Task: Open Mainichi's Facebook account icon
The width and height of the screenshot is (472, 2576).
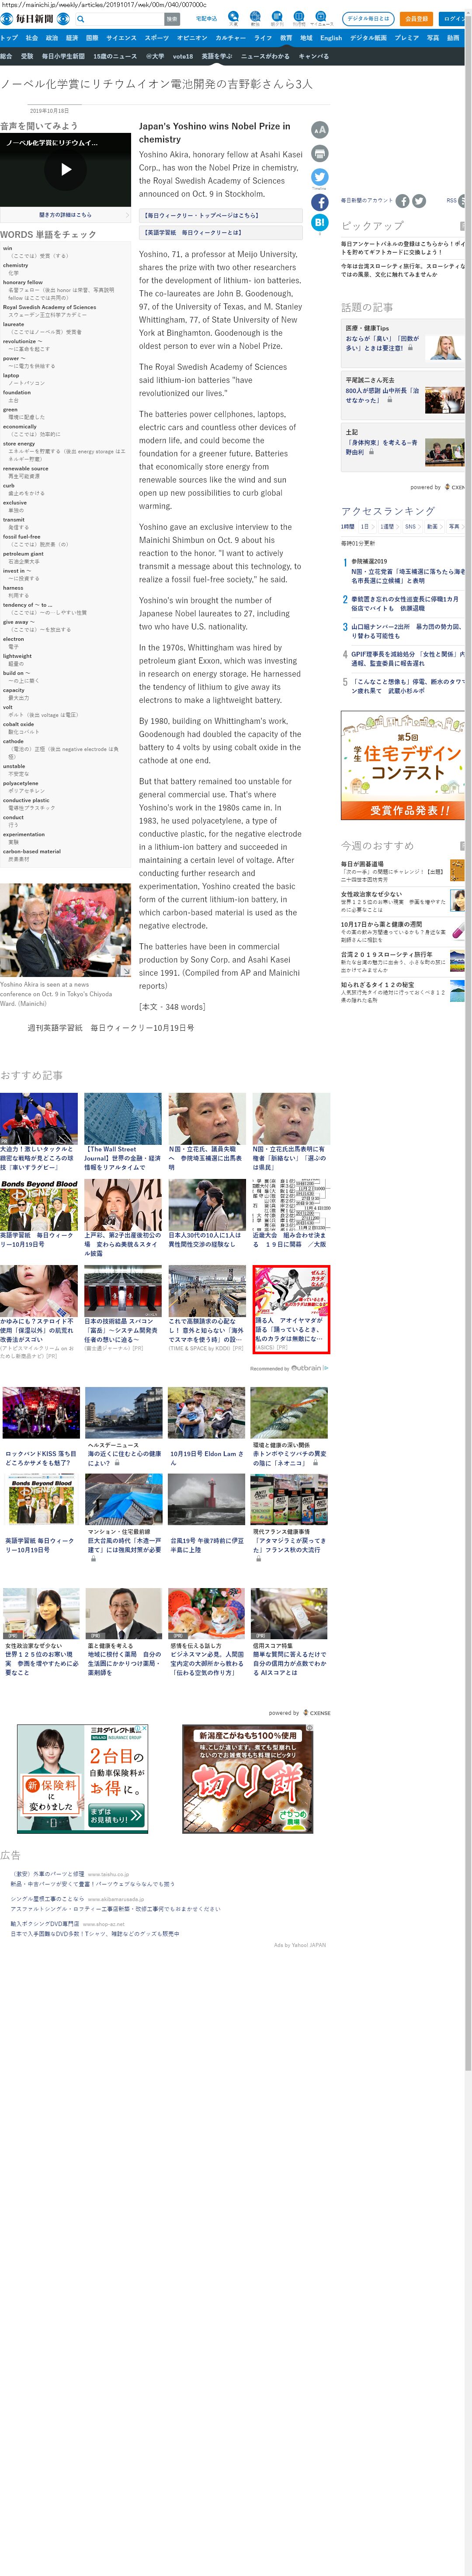Action: coord(402,201)
